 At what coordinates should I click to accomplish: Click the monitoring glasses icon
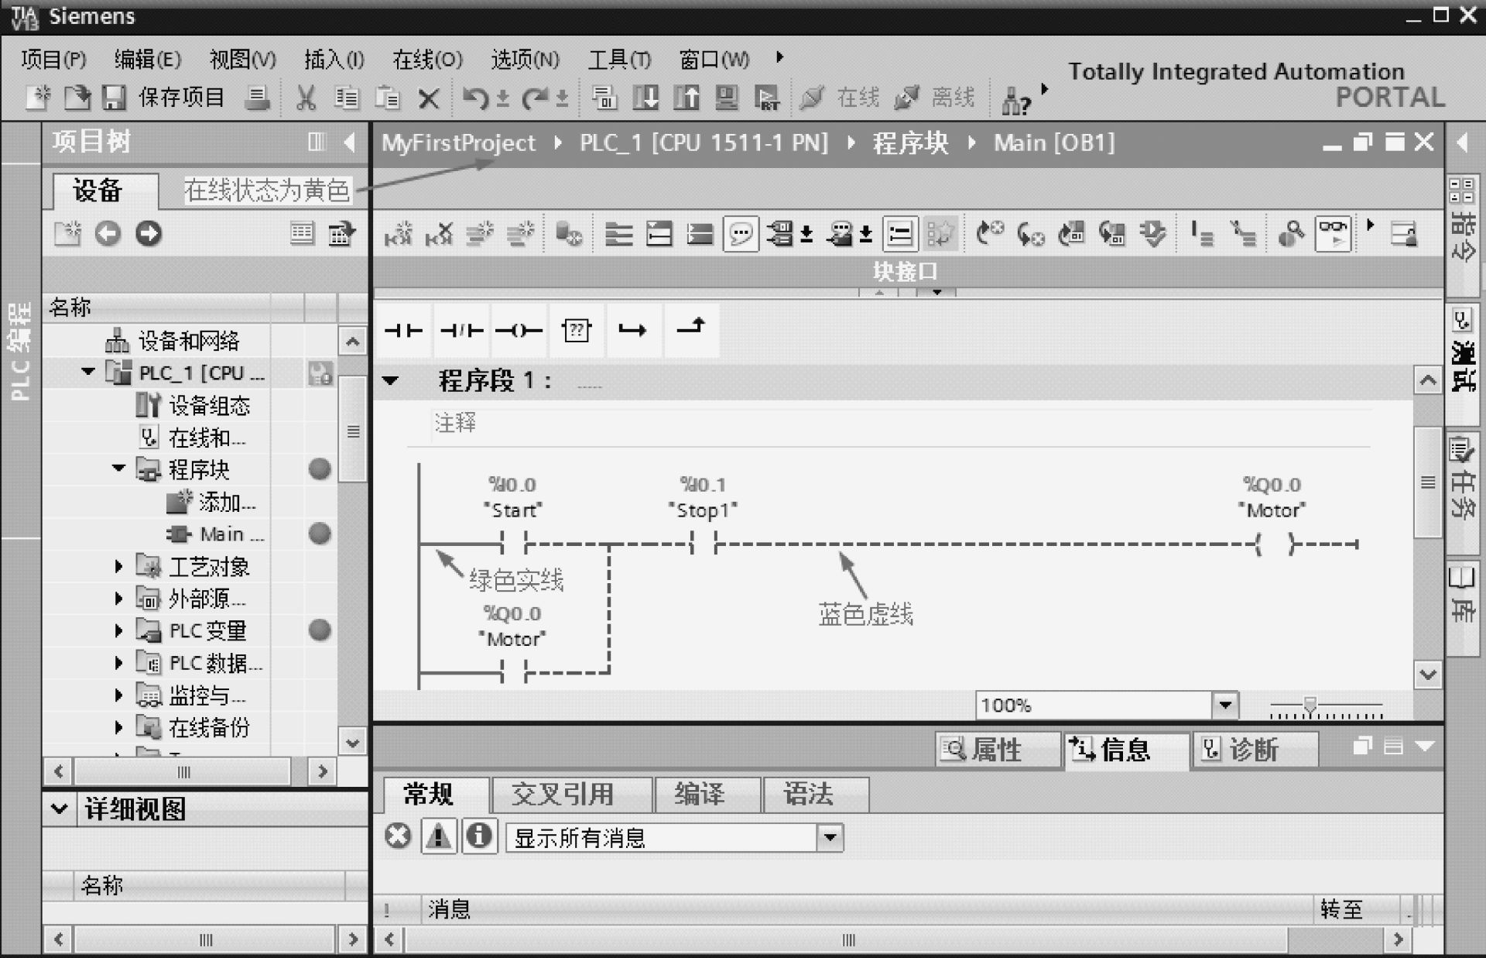click(1333, 233)
